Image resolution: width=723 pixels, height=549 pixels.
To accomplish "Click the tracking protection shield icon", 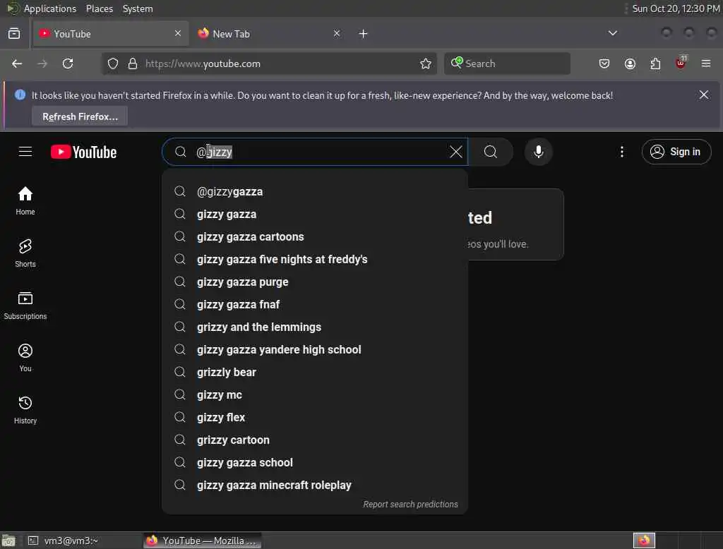I will [113, 64].
